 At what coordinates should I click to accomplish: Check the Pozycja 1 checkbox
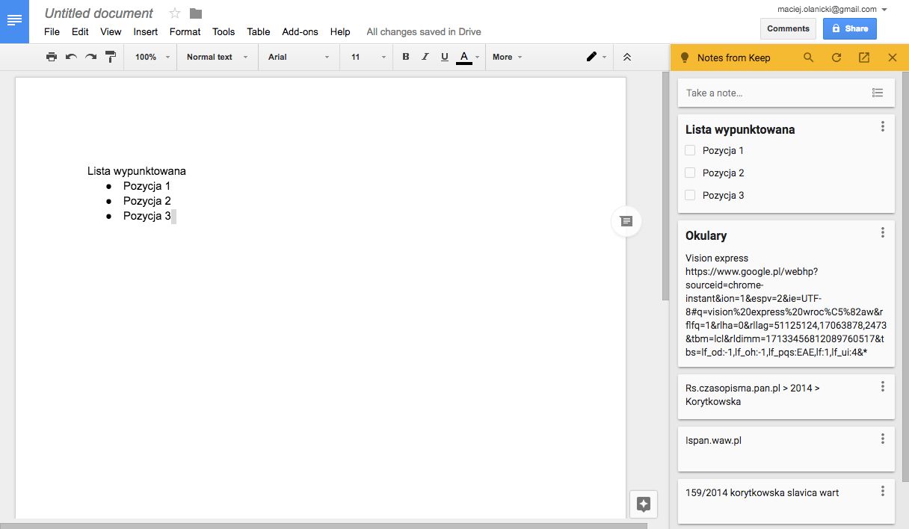690,150
